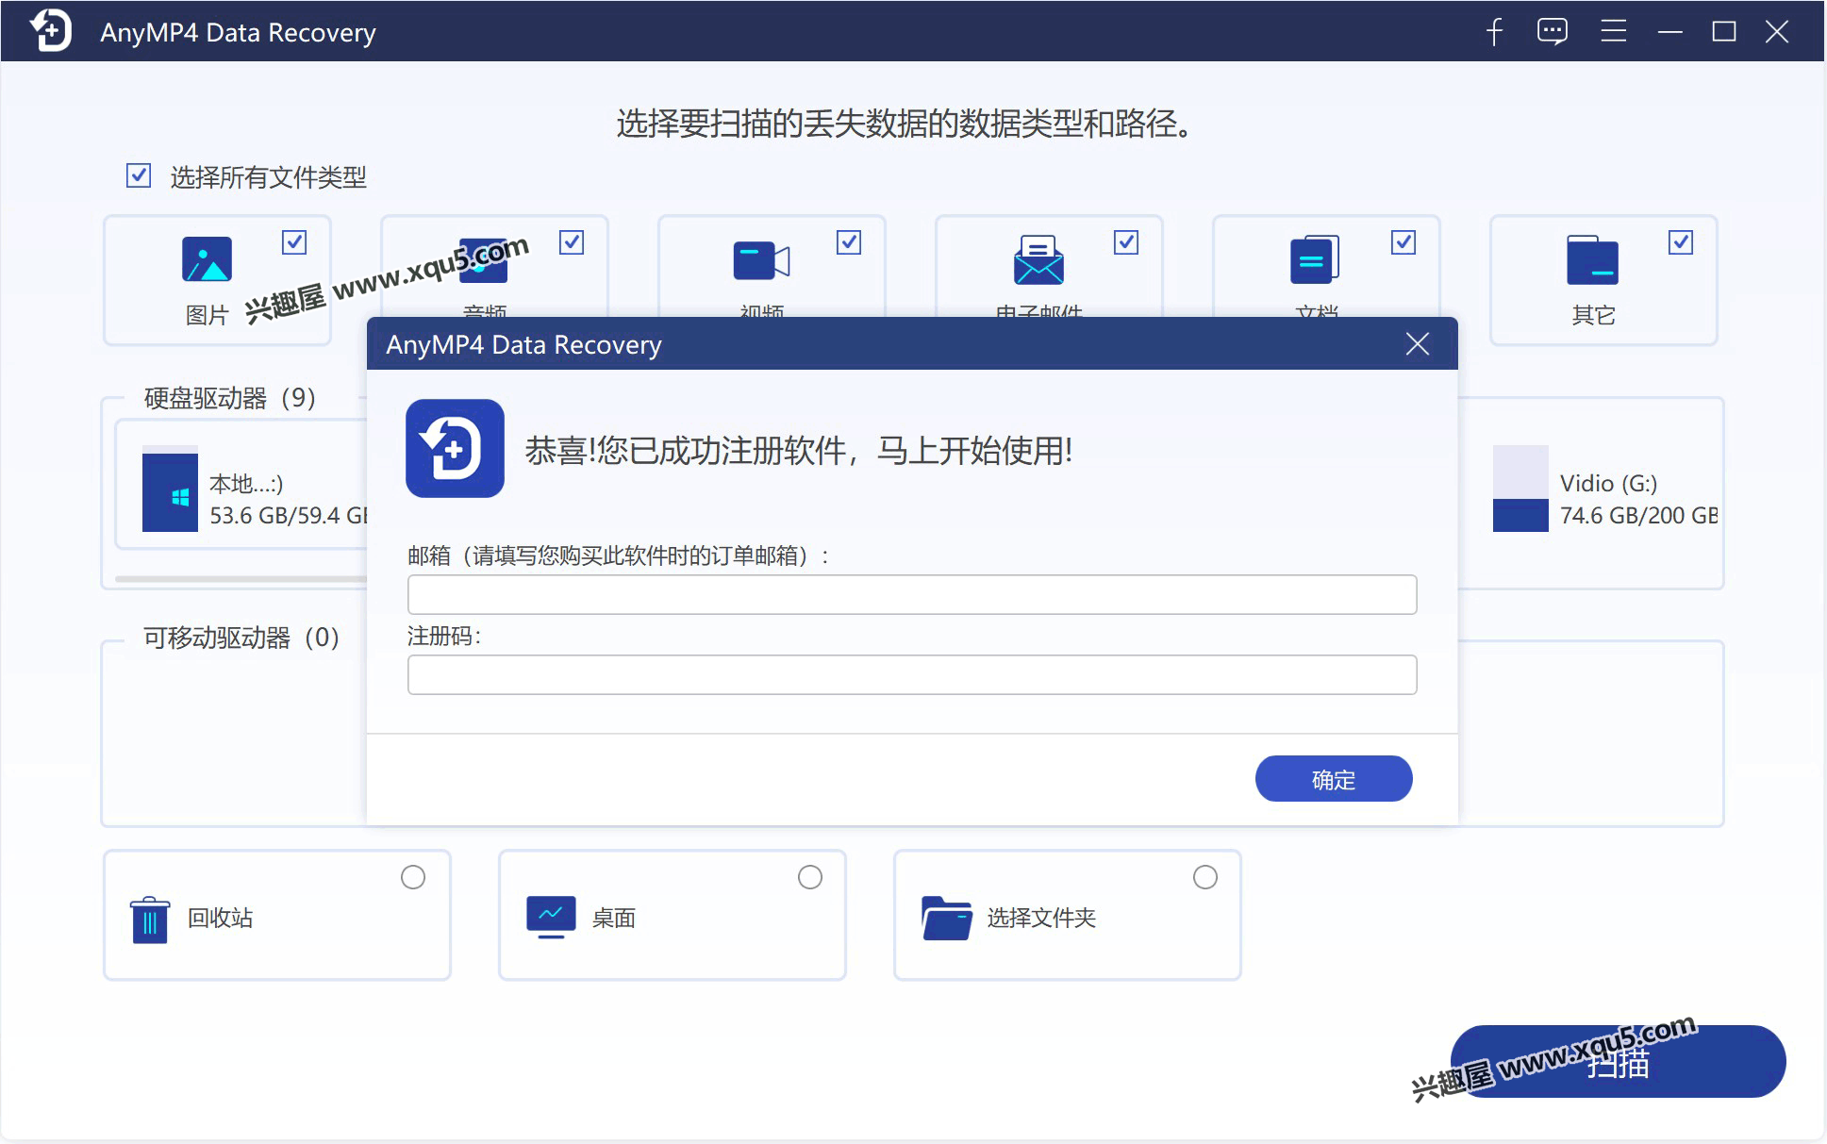
Task: Toggle 选择所有文件类型 checkbox
Action: click(x=139, y=175)
